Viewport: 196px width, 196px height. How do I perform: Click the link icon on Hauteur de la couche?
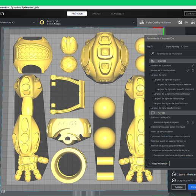(193, 65)
